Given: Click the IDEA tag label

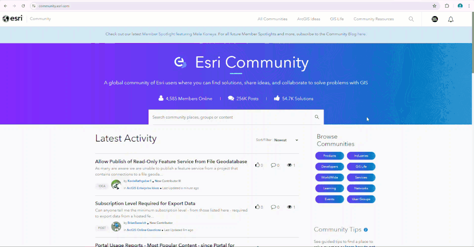Looking at the screenshot, I should tap(102, 186).
